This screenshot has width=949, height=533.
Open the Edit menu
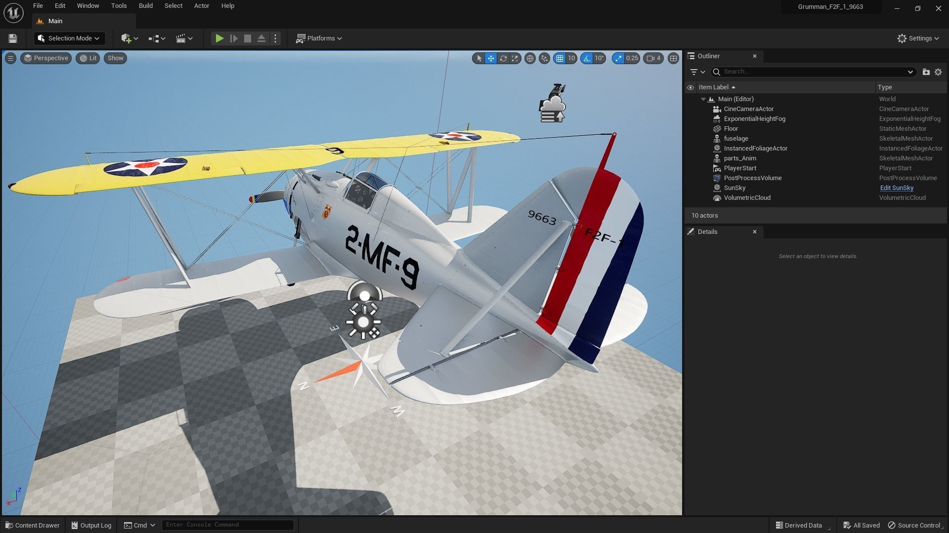tap(60, 6)
